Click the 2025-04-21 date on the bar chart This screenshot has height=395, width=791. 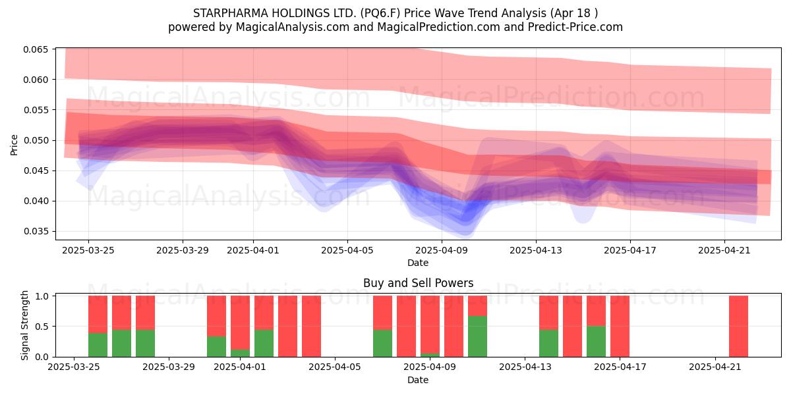point(715,367)
